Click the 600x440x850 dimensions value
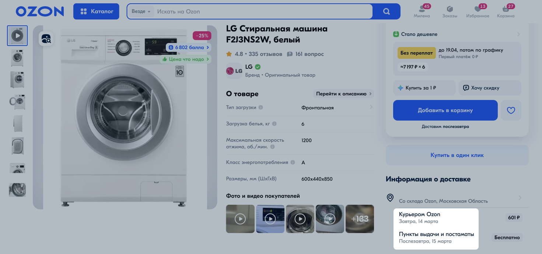The image size is (542, 254). 317,179
